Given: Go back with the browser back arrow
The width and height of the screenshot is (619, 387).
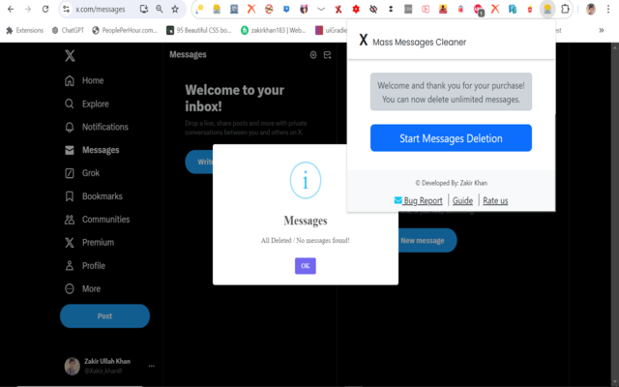Looking at the screenshot, I should tap(11, 9).
